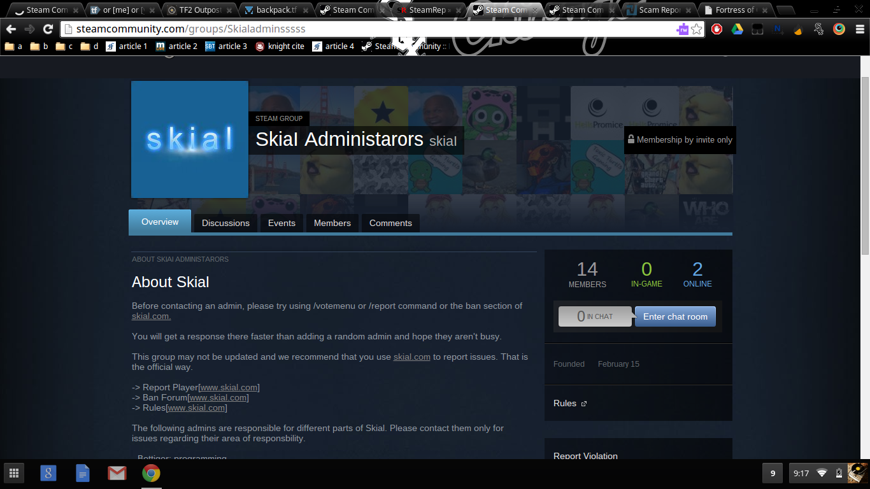
Task: Go back with the browser back arrow
Action: pyautogui.click(x=11, y=29)
